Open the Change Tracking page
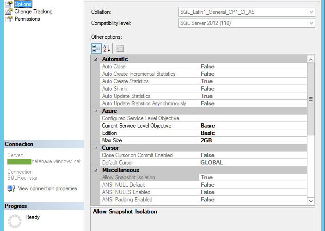This screenshot has height=231, width=325. tap(33, 12)
